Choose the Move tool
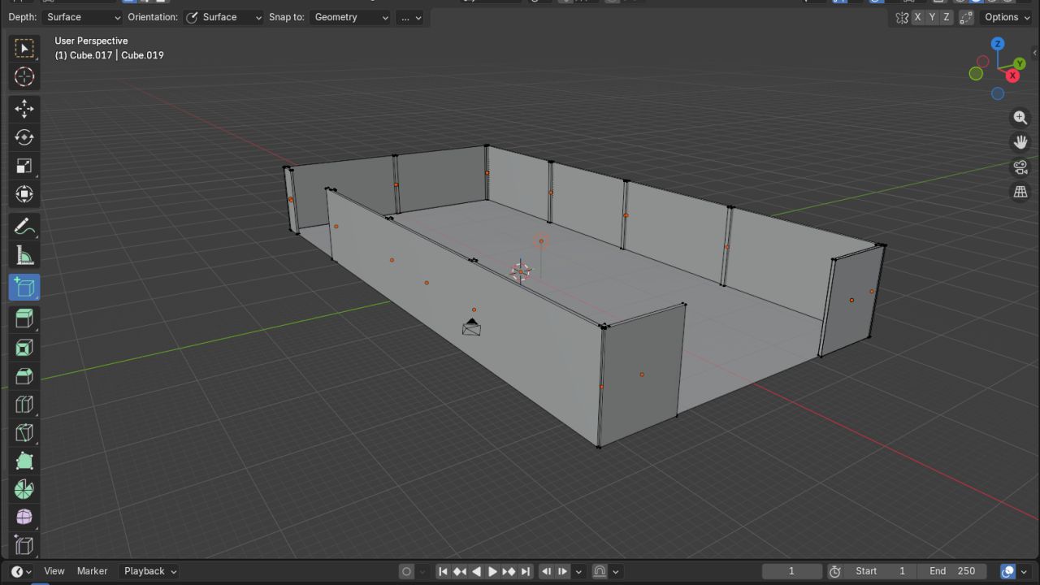Screen dimensions: 1040x585 pyautogui.click(x=24, y=109)
